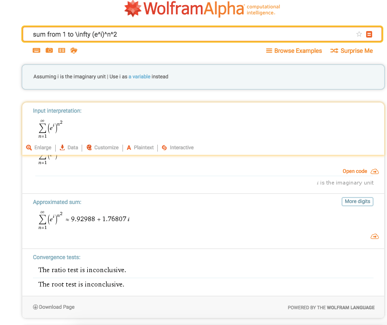The width and height of the screenshot is (387, 325).
Task: Click the orange compute button in search box
Action: tap(369, 34)
